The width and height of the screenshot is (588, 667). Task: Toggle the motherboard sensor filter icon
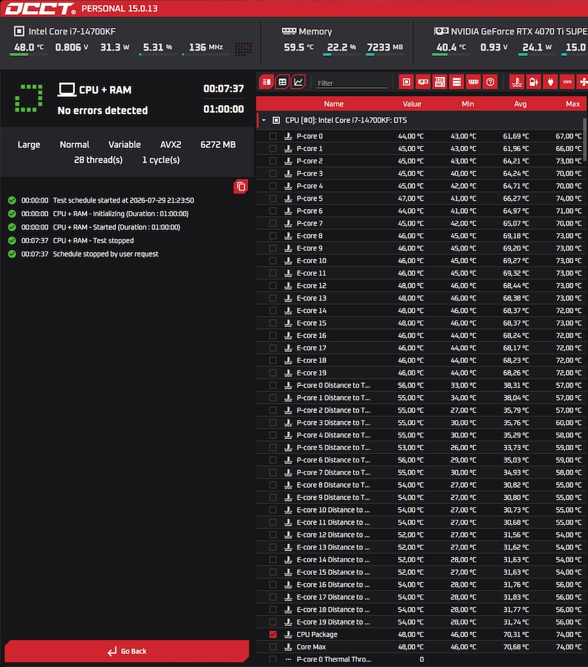[440, 82]
